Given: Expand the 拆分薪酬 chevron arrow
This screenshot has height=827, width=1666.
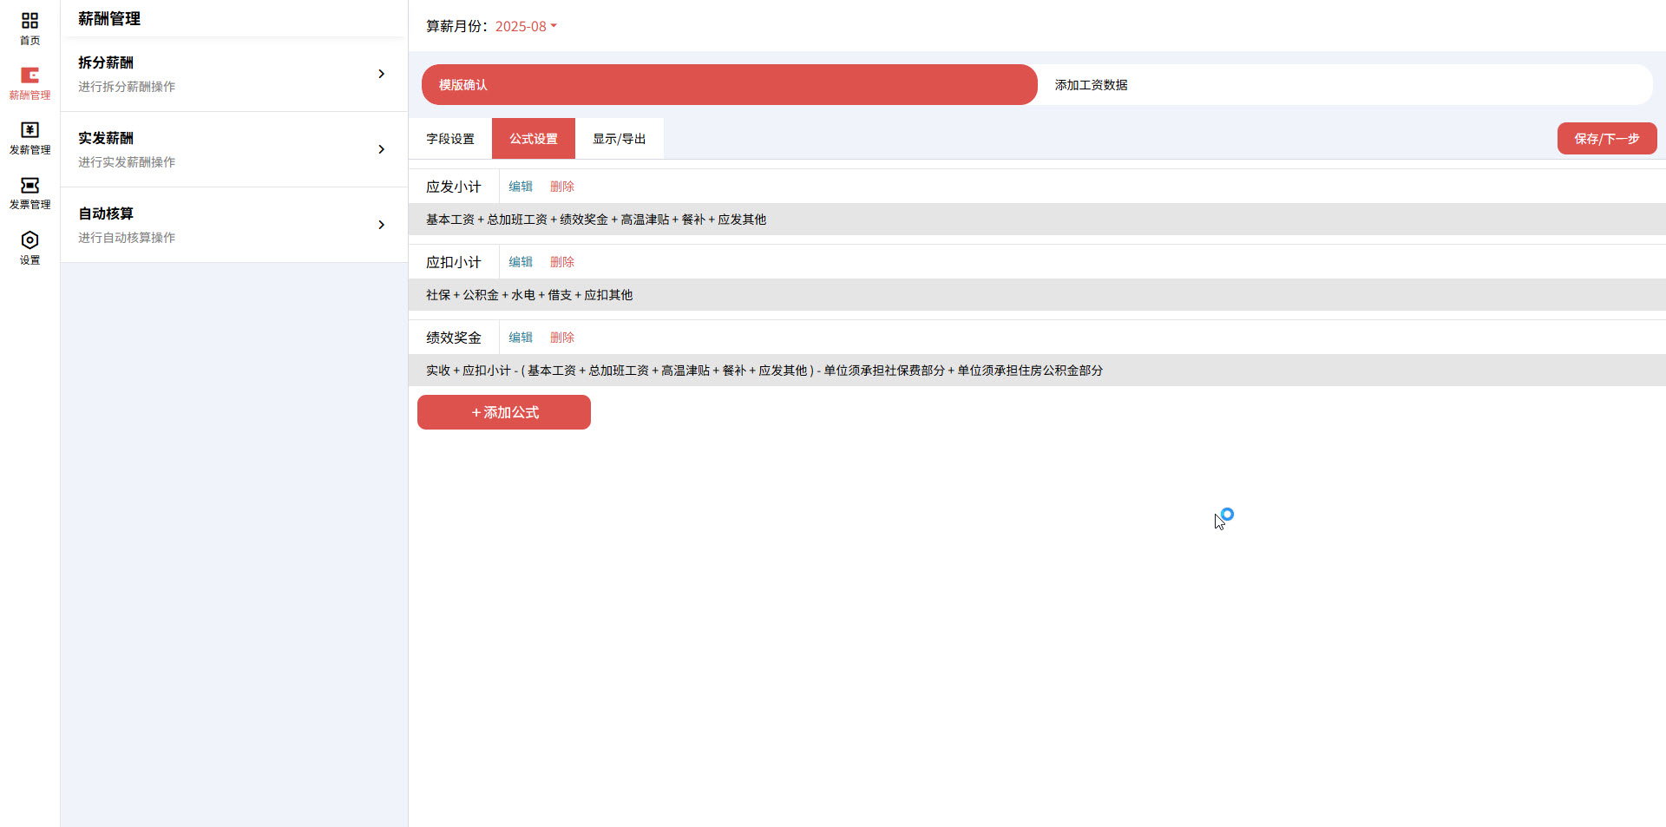Looking at the screenshot, I should (x=381, y=74).
